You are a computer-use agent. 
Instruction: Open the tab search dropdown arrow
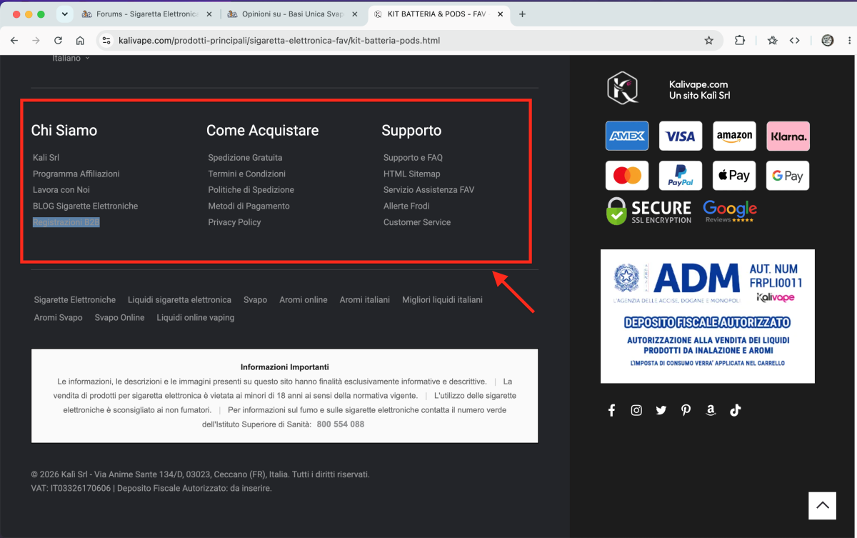pos(65,14)
